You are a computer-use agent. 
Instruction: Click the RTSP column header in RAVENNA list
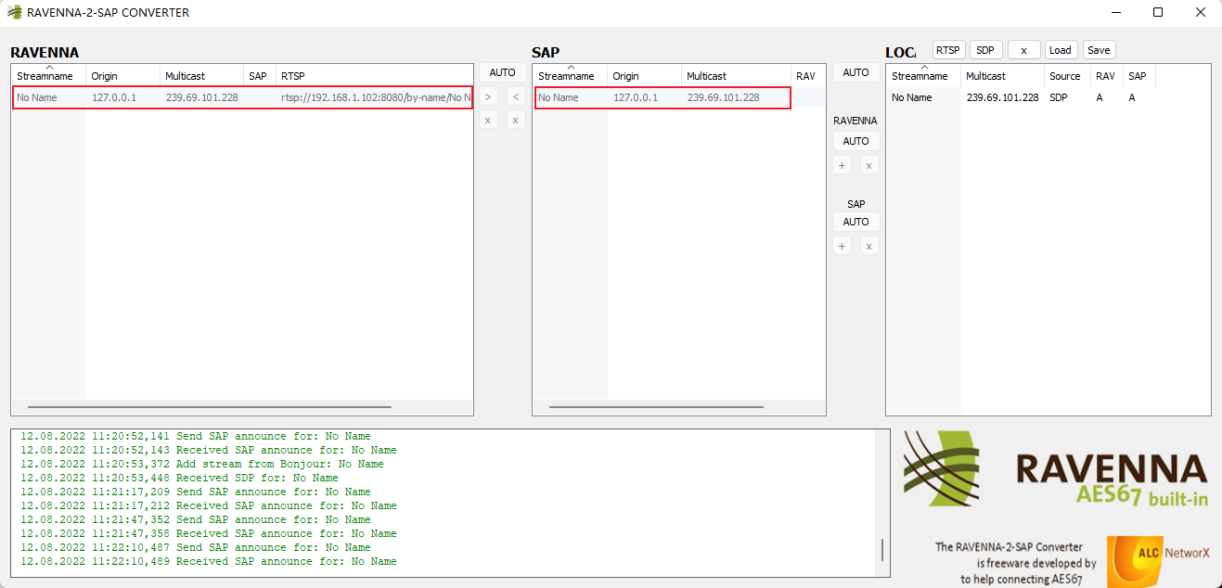(374, 76)
